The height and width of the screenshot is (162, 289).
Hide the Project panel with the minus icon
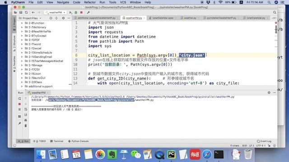[x=69, y=18]
